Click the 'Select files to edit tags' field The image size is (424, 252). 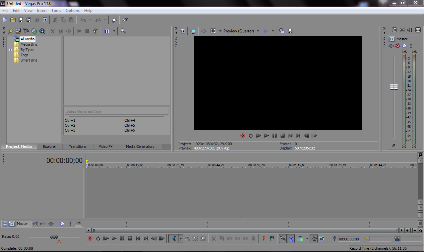pos(117,111)
